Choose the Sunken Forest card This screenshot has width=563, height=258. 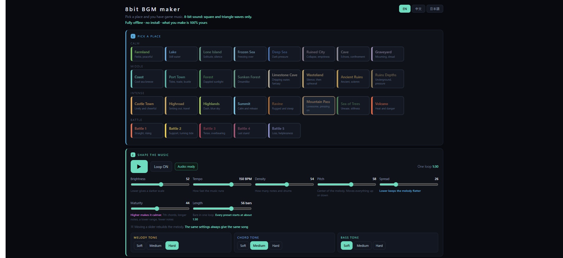(250, 79)
